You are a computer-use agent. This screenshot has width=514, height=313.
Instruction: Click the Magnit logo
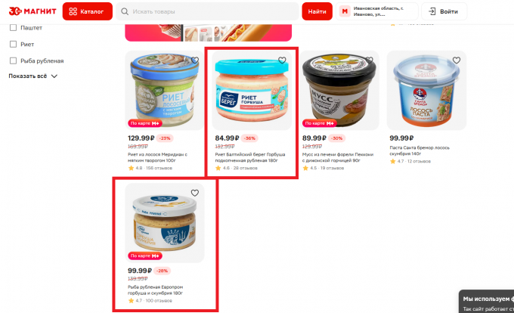coord(33,11)
